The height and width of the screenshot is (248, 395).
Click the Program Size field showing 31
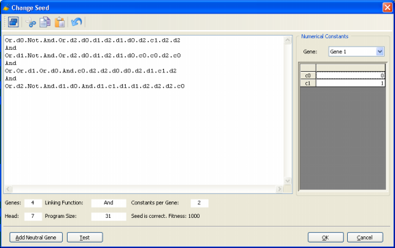pyautogui.click(x=109, y=217)
